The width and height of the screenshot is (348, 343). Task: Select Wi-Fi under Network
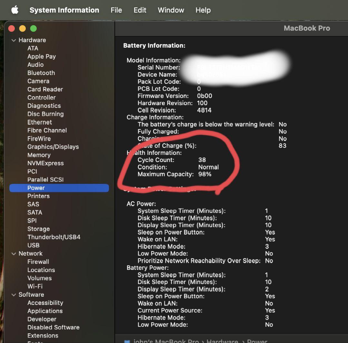[35, 286]
